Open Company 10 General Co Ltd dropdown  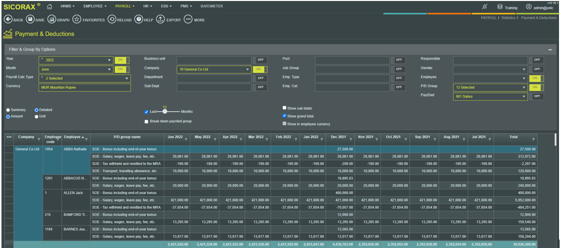coord(214,69)
